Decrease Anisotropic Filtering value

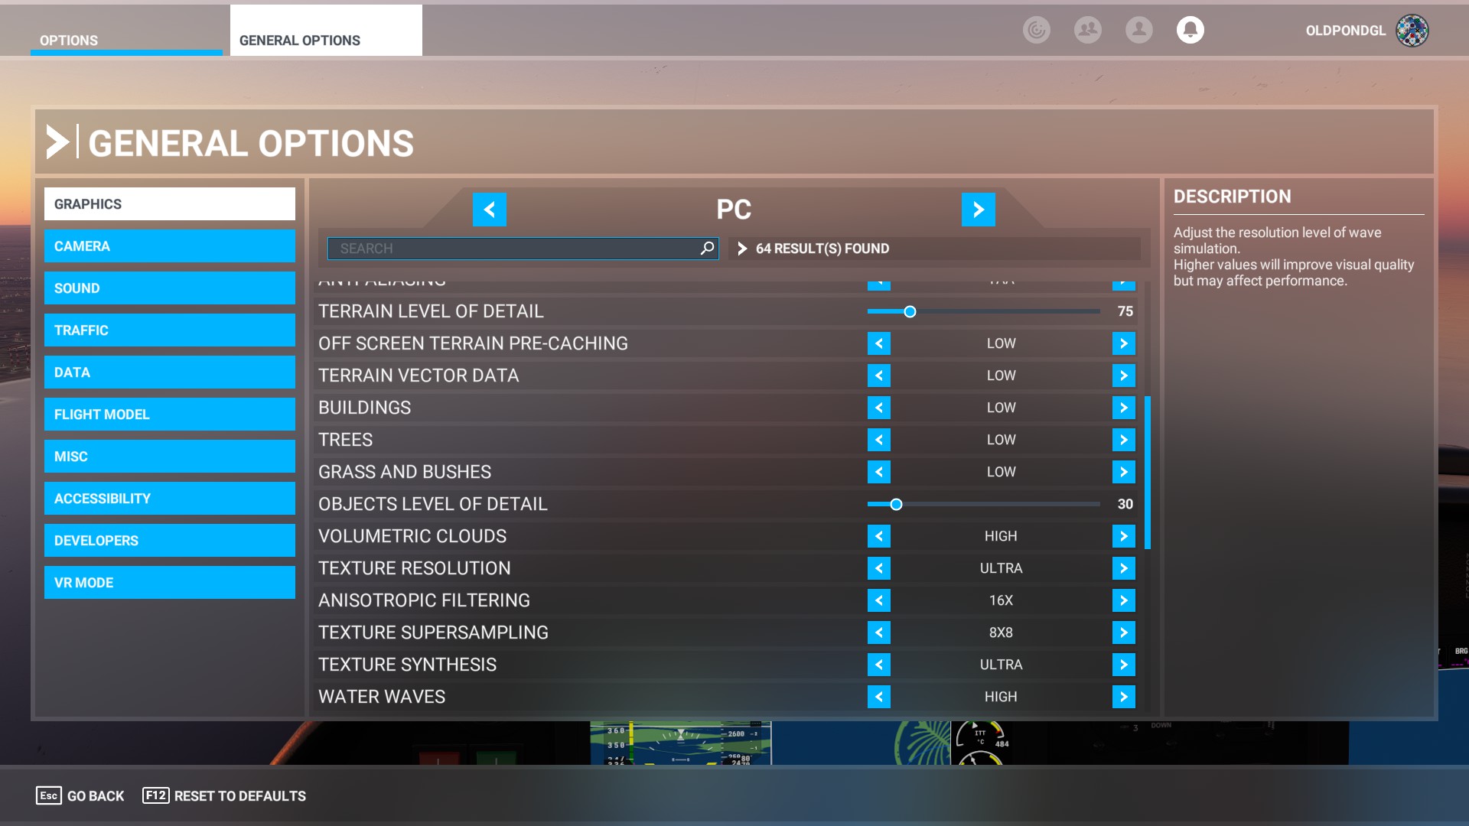point(879,600)
